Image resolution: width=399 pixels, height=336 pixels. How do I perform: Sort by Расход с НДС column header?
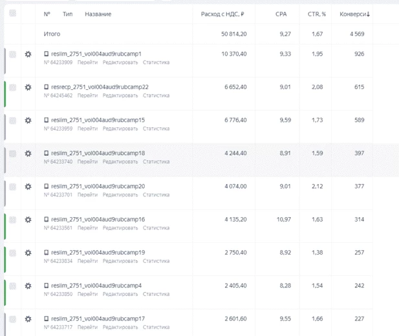coord(222,14)
